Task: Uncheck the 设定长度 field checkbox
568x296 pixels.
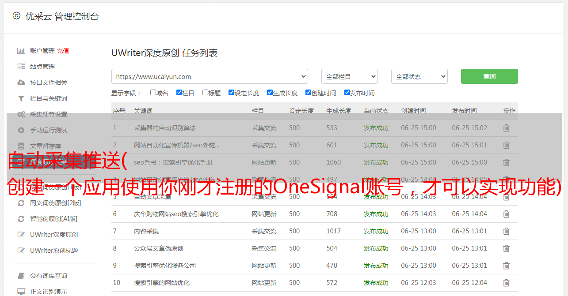Action: 231,93
